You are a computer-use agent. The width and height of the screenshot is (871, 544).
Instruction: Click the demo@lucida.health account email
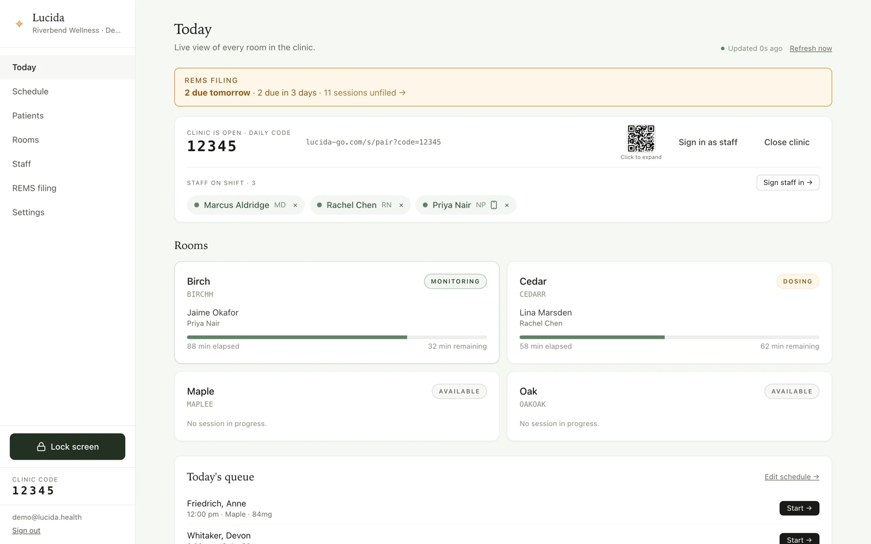(47, 517)
